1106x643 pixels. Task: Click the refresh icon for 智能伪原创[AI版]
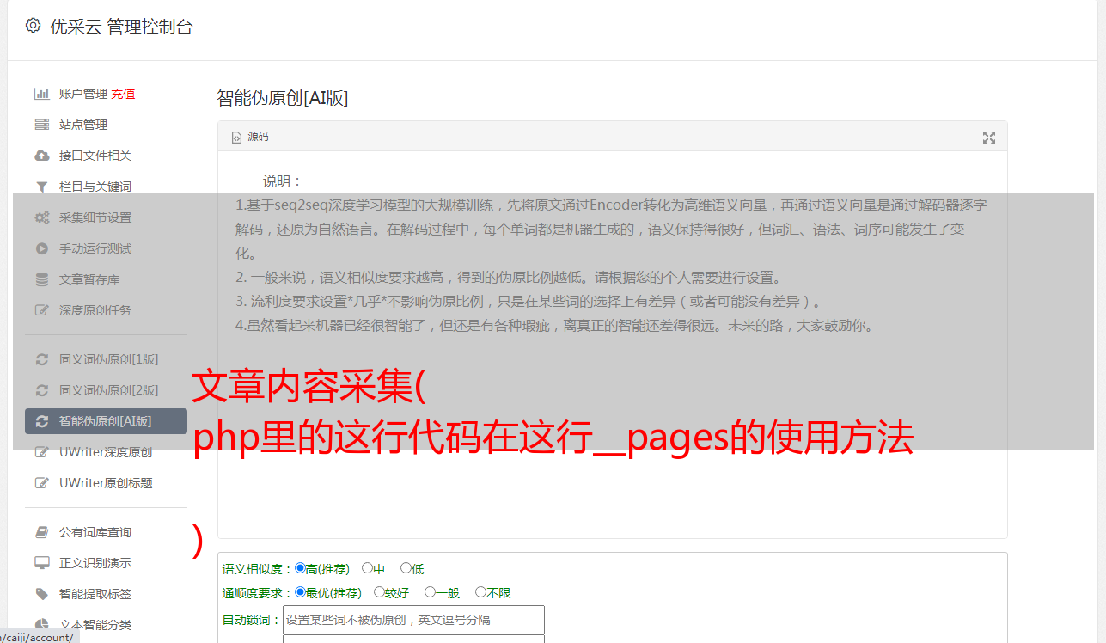41,421
